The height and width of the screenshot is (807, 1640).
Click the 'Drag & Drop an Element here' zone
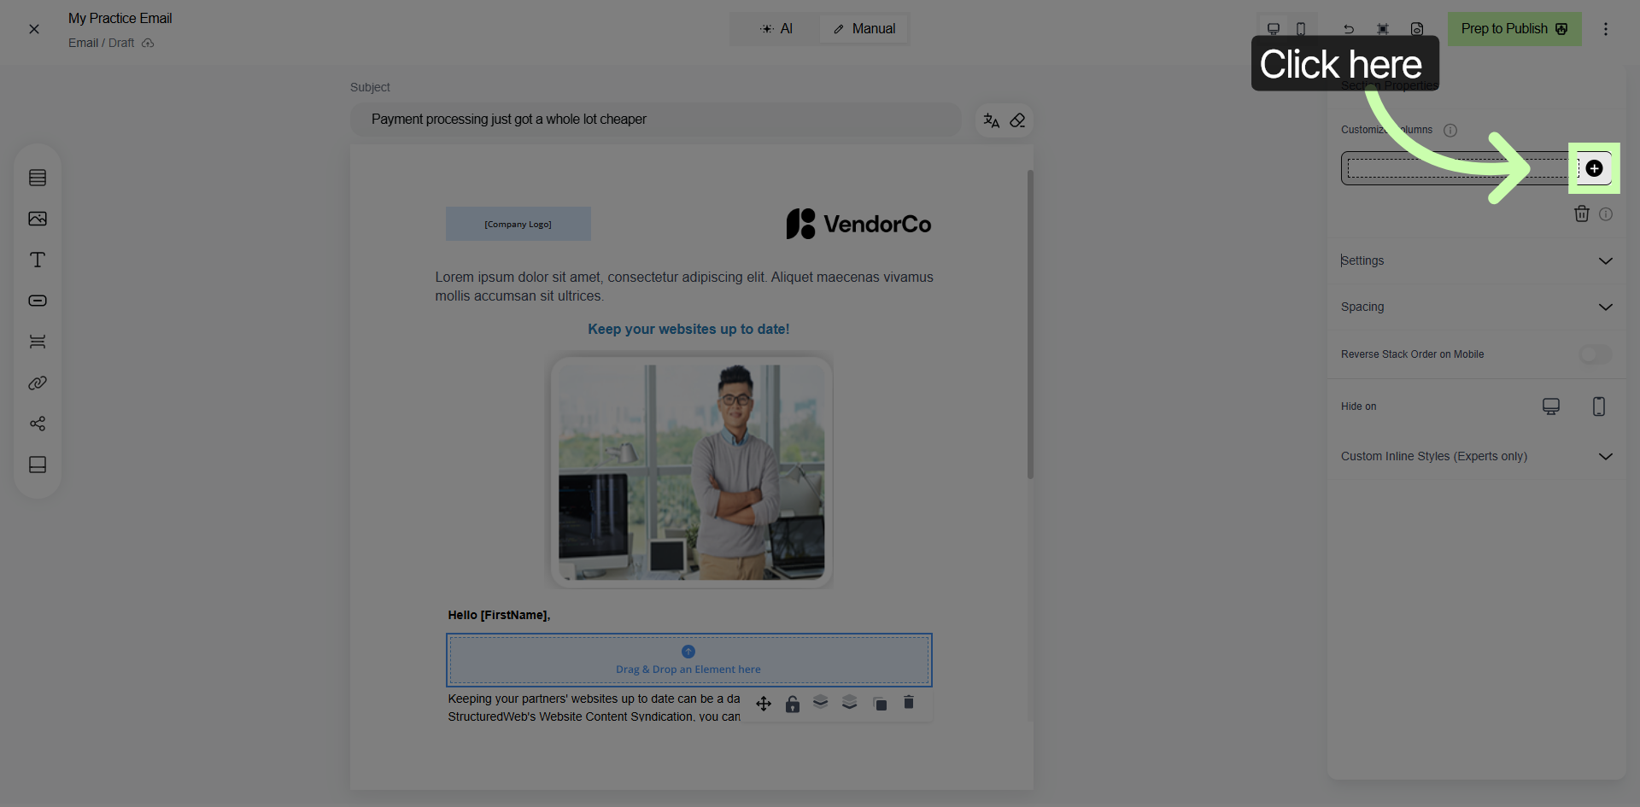688,660
